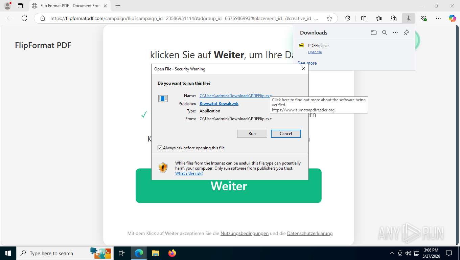View site information lock icon
Screen dimensions: 460x260
(x=43, y=18)
